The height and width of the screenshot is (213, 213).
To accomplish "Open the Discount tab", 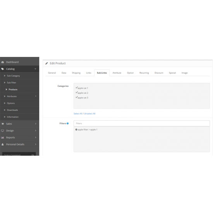I will click(159, 73).
